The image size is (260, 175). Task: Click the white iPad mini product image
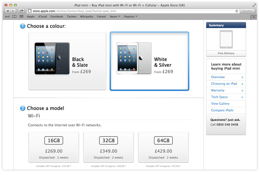tap(134, 58)
